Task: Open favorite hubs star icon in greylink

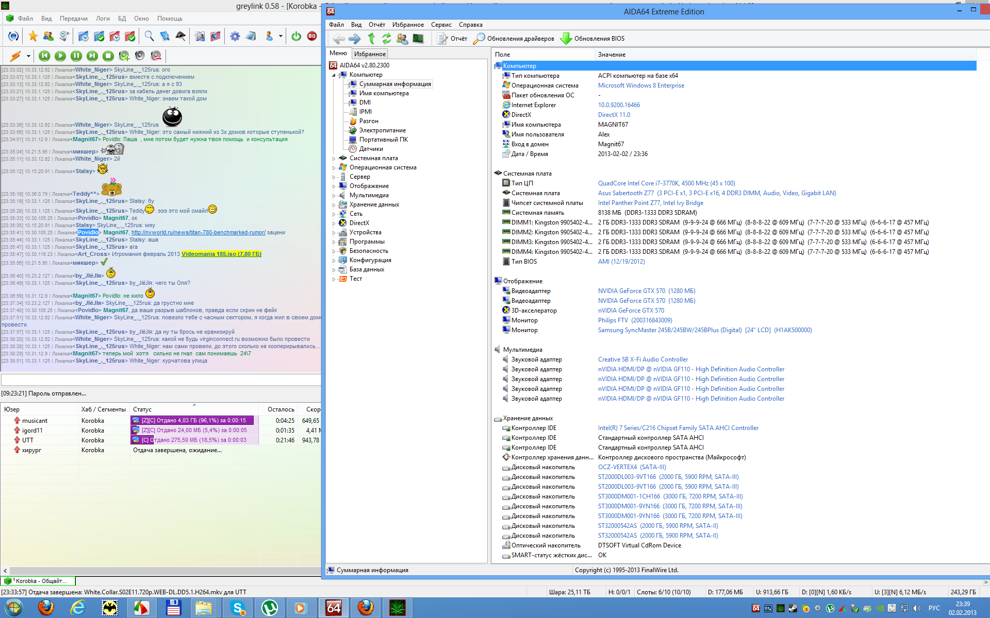Action: click(x=33, y=36)
